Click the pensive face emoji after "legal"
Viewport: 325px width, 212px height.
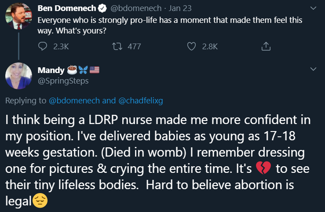pos(40,202)
